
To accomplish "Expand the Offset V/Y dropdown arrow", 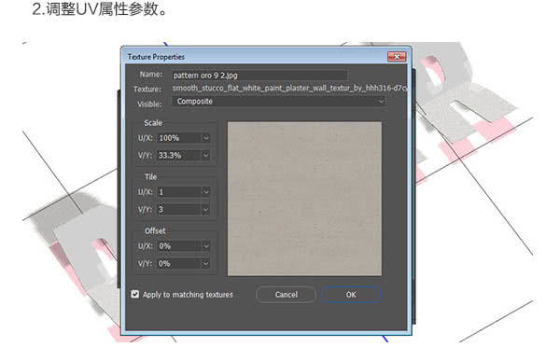I will [206, 263].
